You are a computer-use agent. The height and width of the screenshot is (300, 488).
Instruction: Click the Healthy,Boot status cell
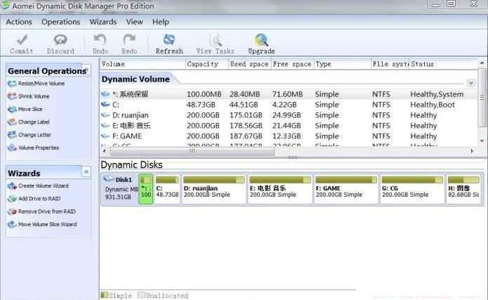[x=433, y=105]
